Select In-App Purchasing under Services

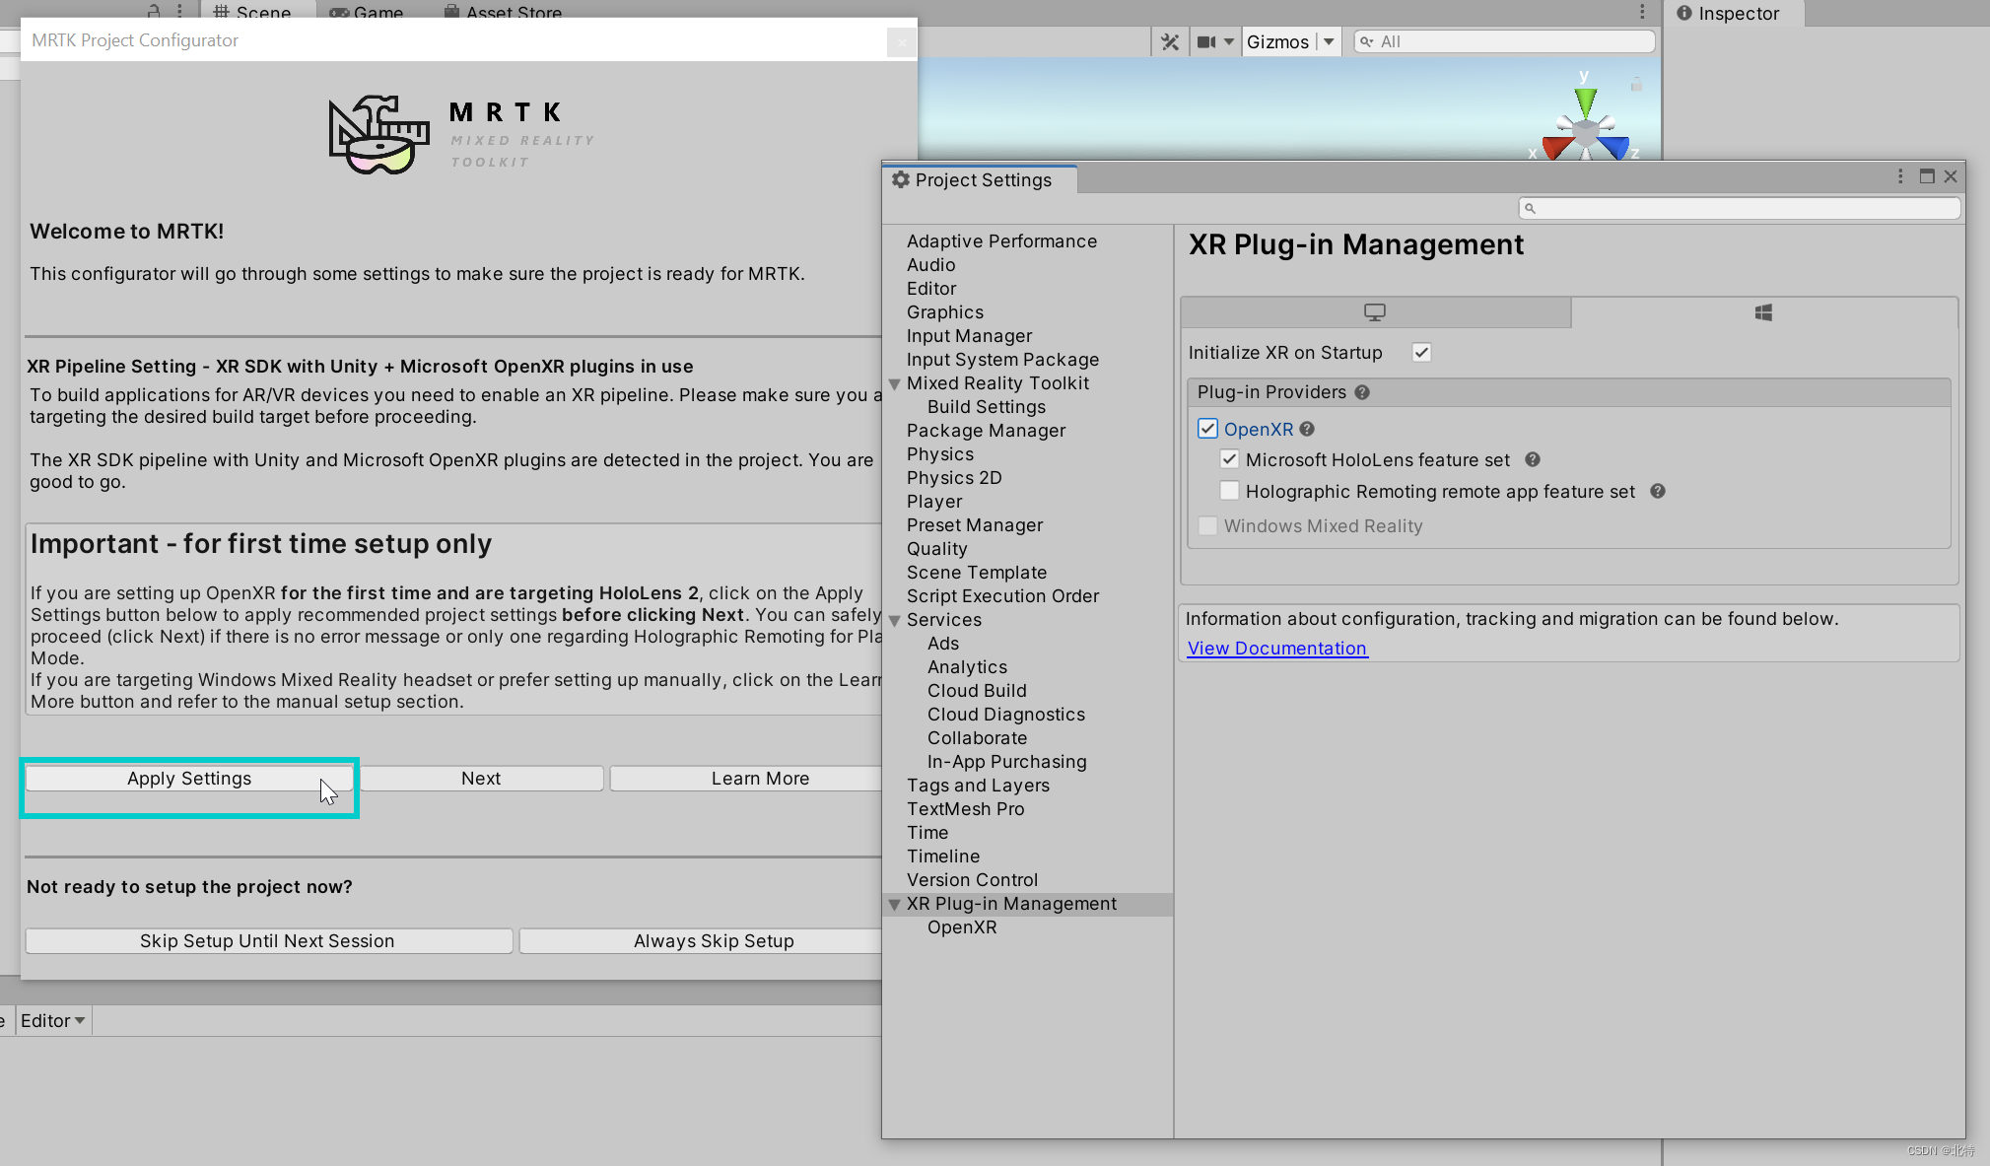1007,762
